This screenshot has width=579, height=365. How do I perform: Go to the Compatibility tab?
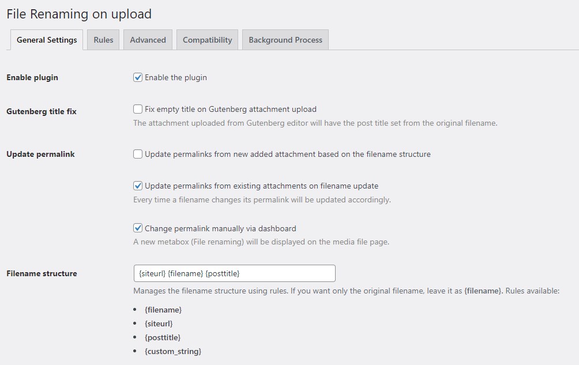click(x=207, y=40)
